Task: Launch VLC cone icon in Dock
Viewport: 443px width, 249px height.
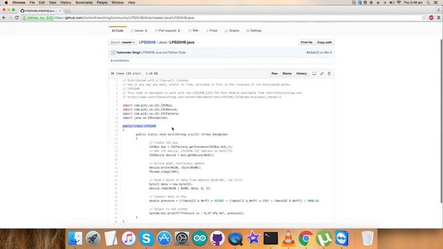Action: (288, 238)
